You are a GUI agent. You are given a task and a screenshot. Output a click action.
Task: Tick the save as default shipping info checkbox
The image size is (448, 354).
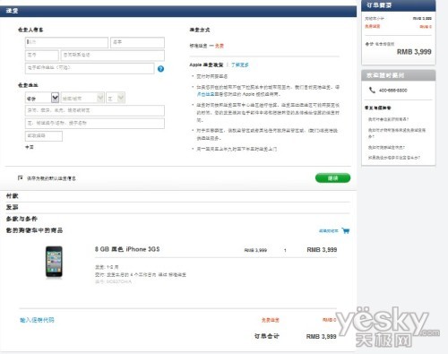coord(21,177)
